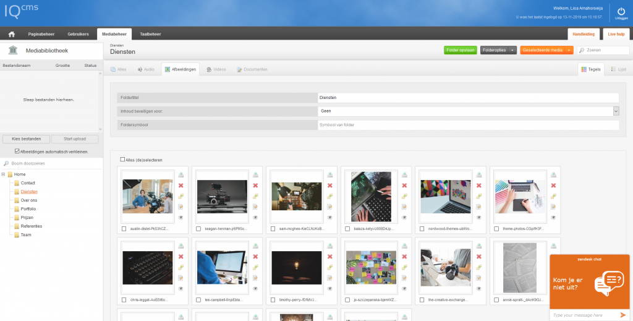Open the Audio filter tab
This screenshot has width=633, height=321.
coord(146,69)
